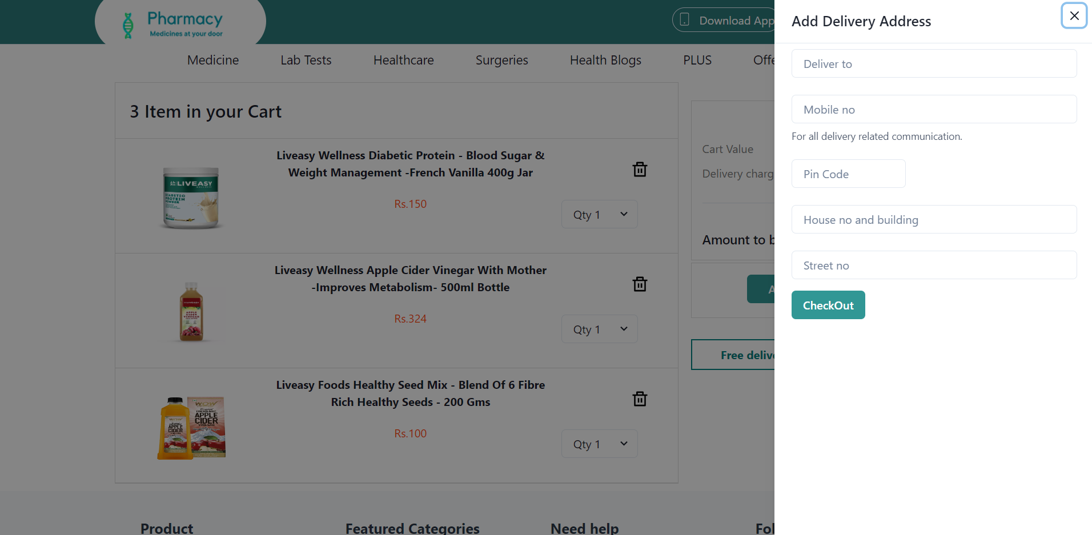Click the Mobile no input

(934, 109)
